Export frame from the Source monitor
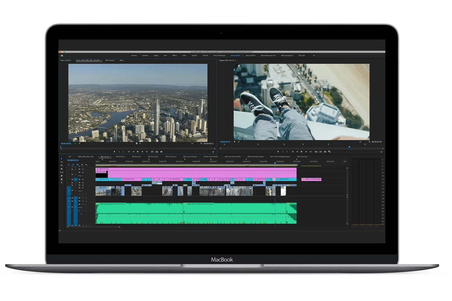 (x=161, y=152)
